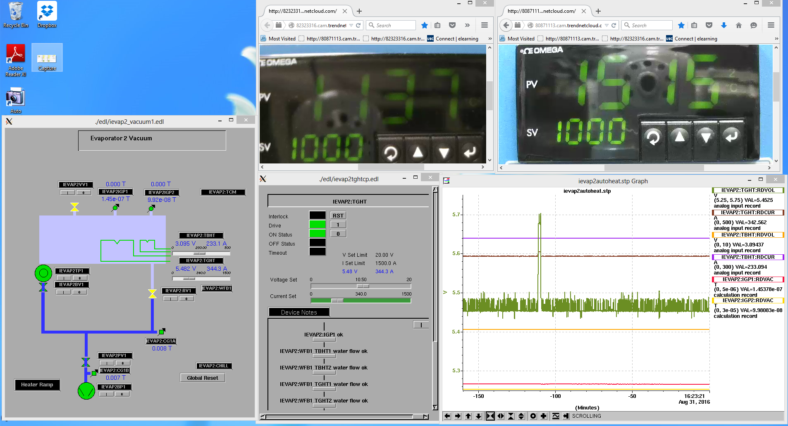Bookmark page star in left browser
Image resolution: width=788 pixels, height=426 pixels.
[424, 25]
